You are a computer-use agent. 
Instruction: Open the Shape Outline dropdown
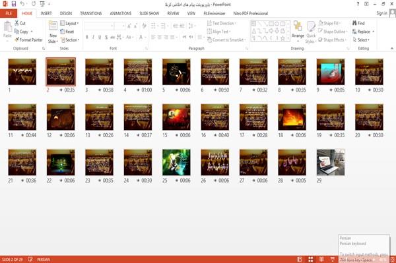pyautogui.click(x=333, y=32)
